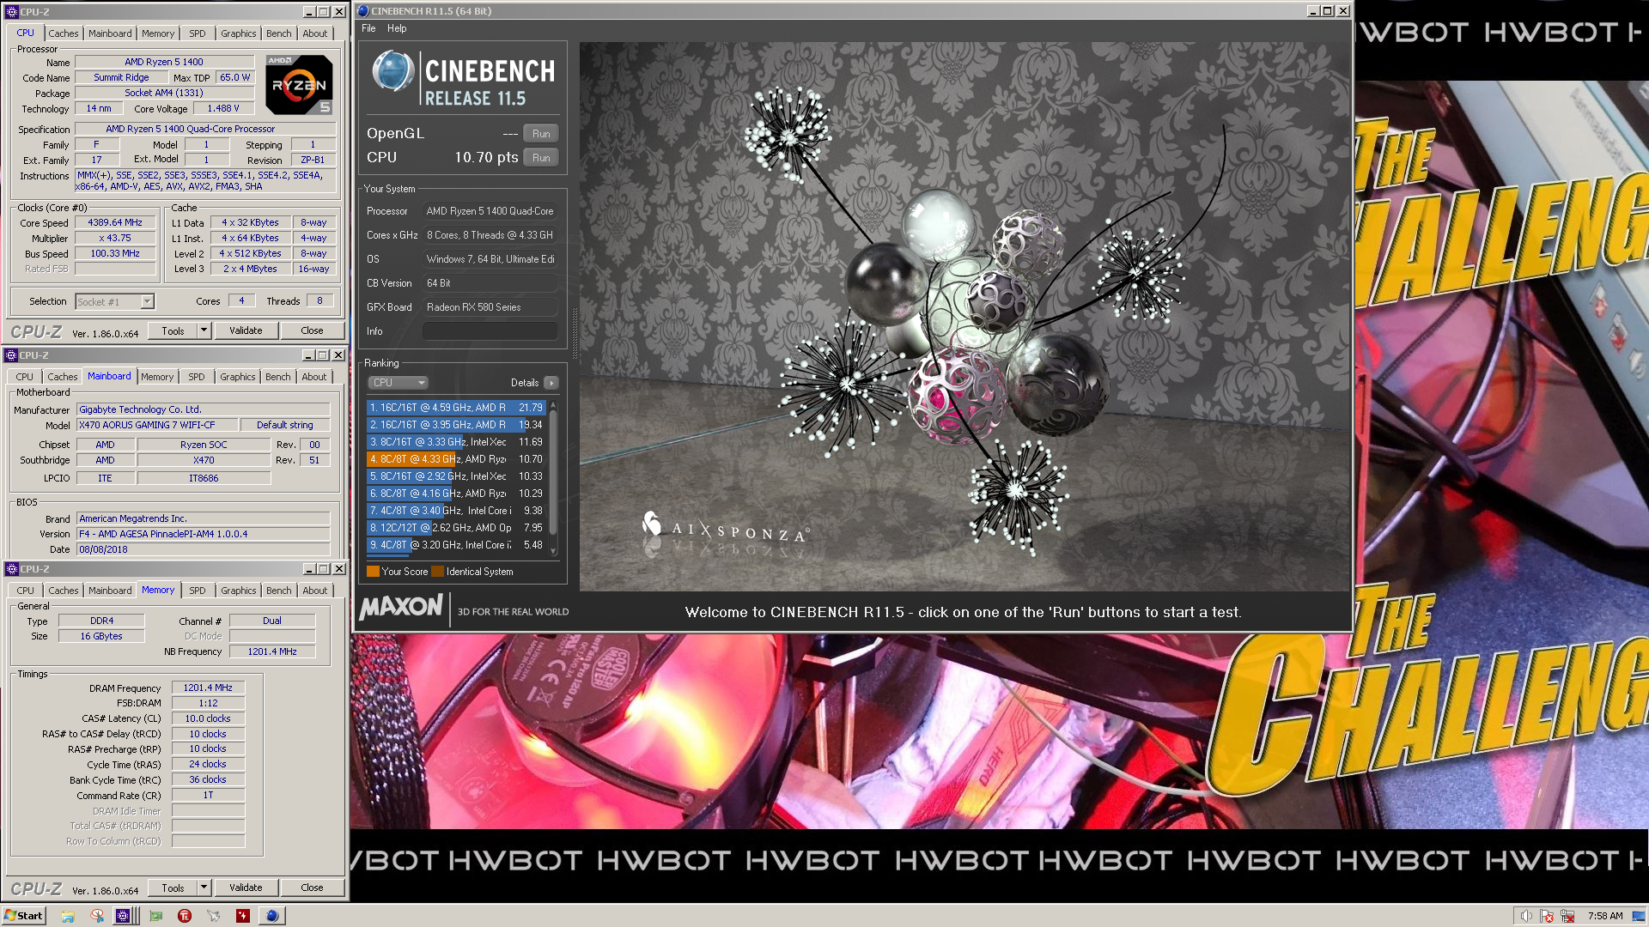The width and height of the screenshot is (1649, 927).
Task: Click Validate in the top CPU-Z window
Action: tap(246, 330)
